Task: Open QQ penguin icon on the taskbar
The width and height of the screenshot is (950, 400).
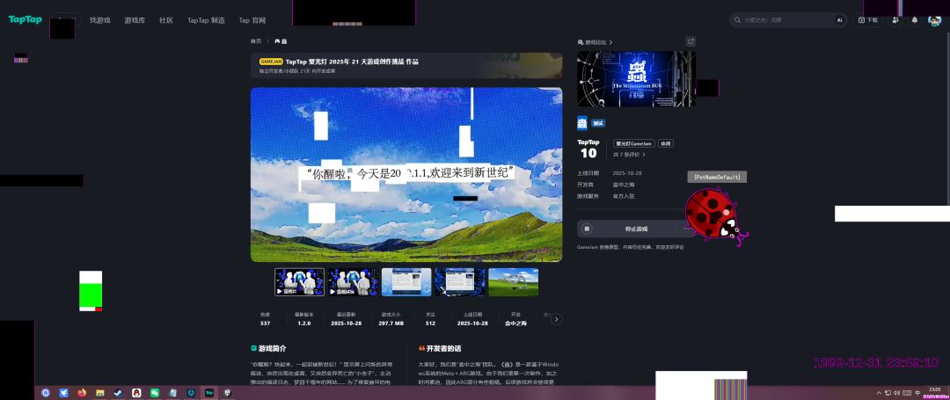Action: click(x=136, y=393)
